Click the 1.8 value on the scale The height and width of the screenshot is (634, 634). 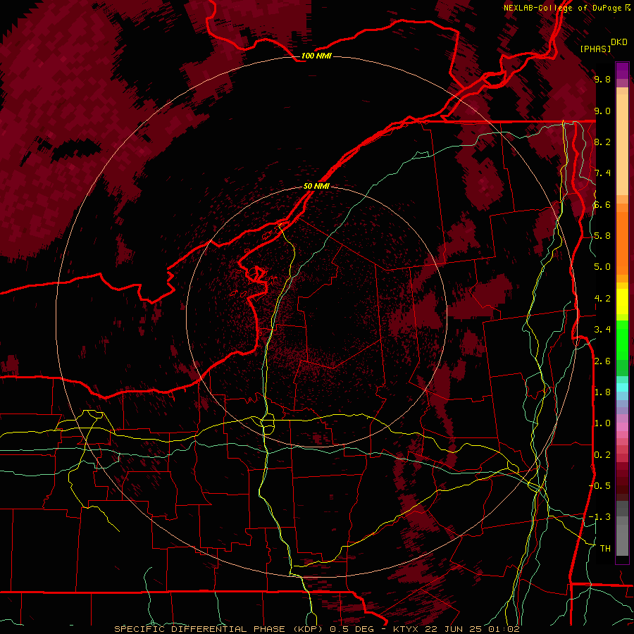click(x=602, y=392)
